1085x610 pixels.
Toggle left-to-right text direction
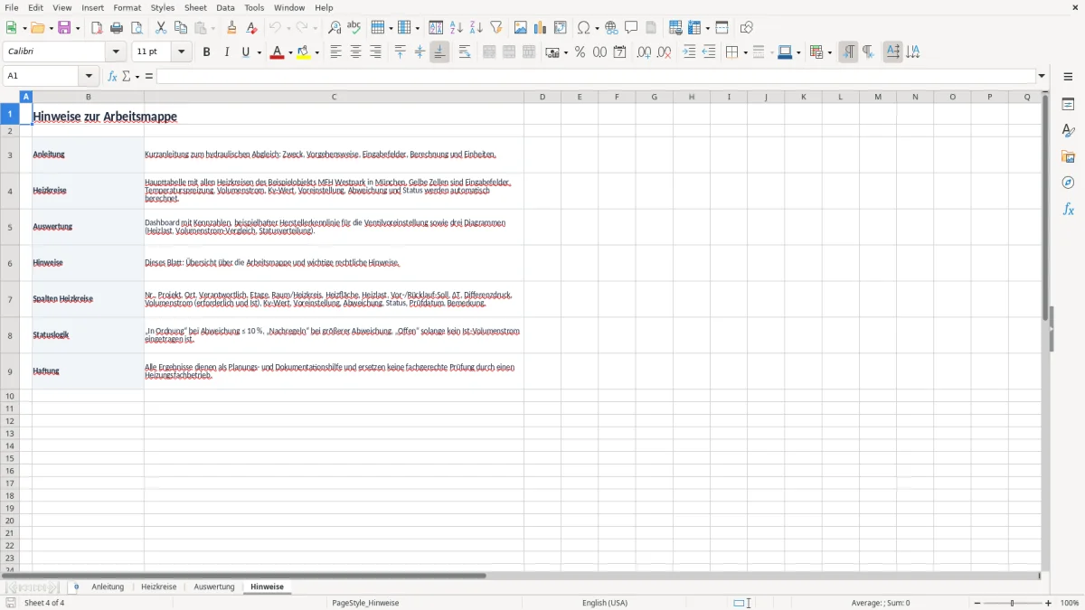pos(848,52)
